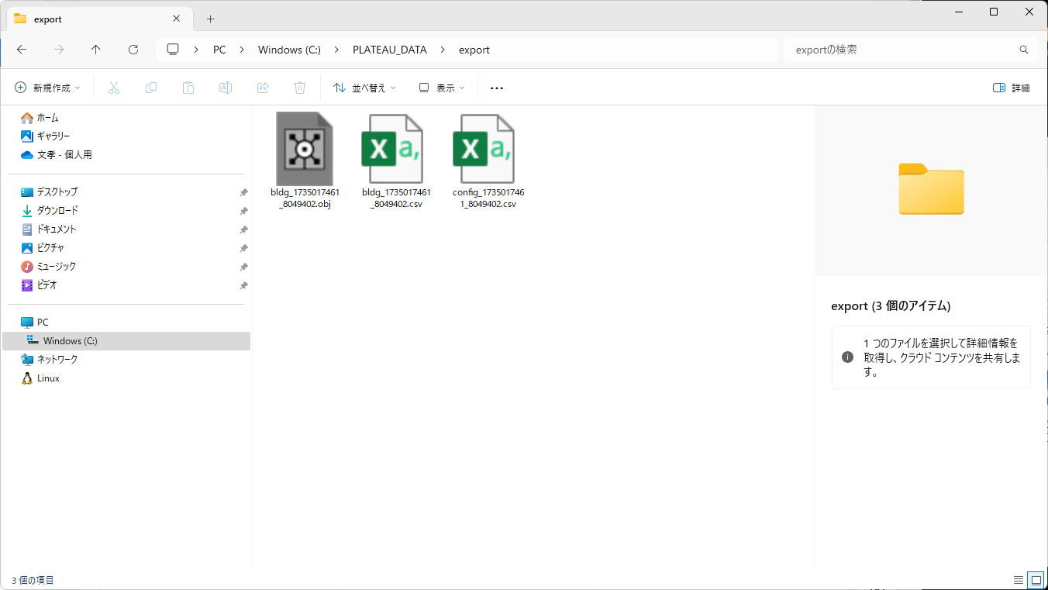Image resolution: width=1048 pixels, height=590 pixels.
Task: Open the 表示 view dropdown
Action: 442,88
